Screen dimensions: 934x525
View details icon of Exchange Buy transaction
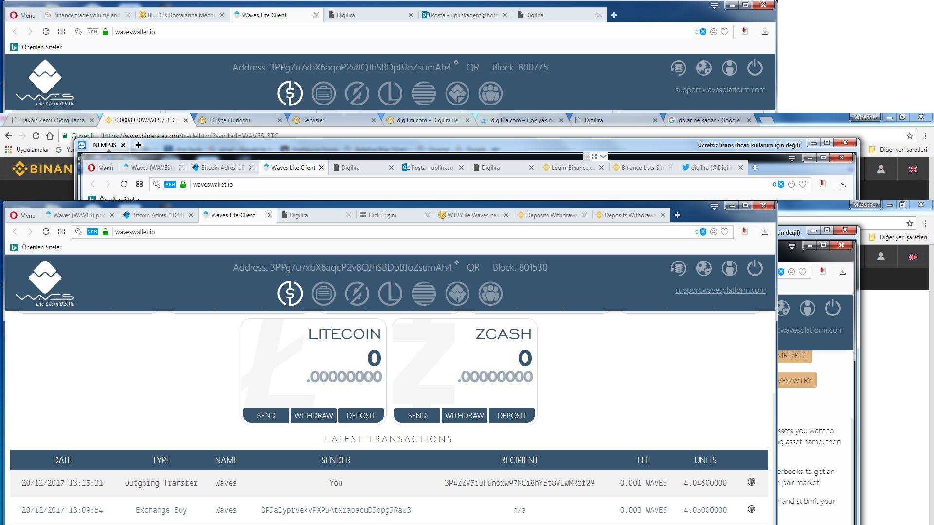752,509
